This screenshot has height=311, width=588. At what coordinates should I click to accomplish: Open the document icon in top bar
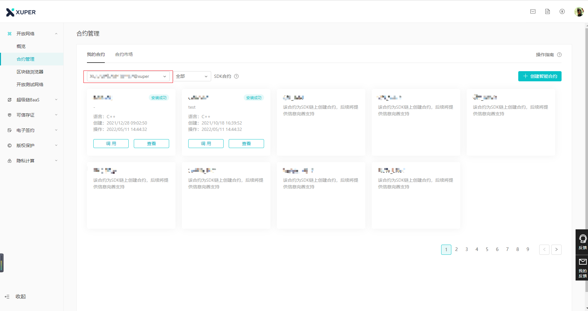pyautogui.click(x=548, y=11)
